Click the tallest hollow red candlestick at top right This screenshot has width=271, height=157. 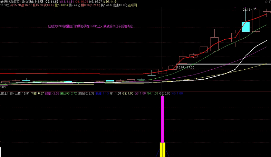256,21
